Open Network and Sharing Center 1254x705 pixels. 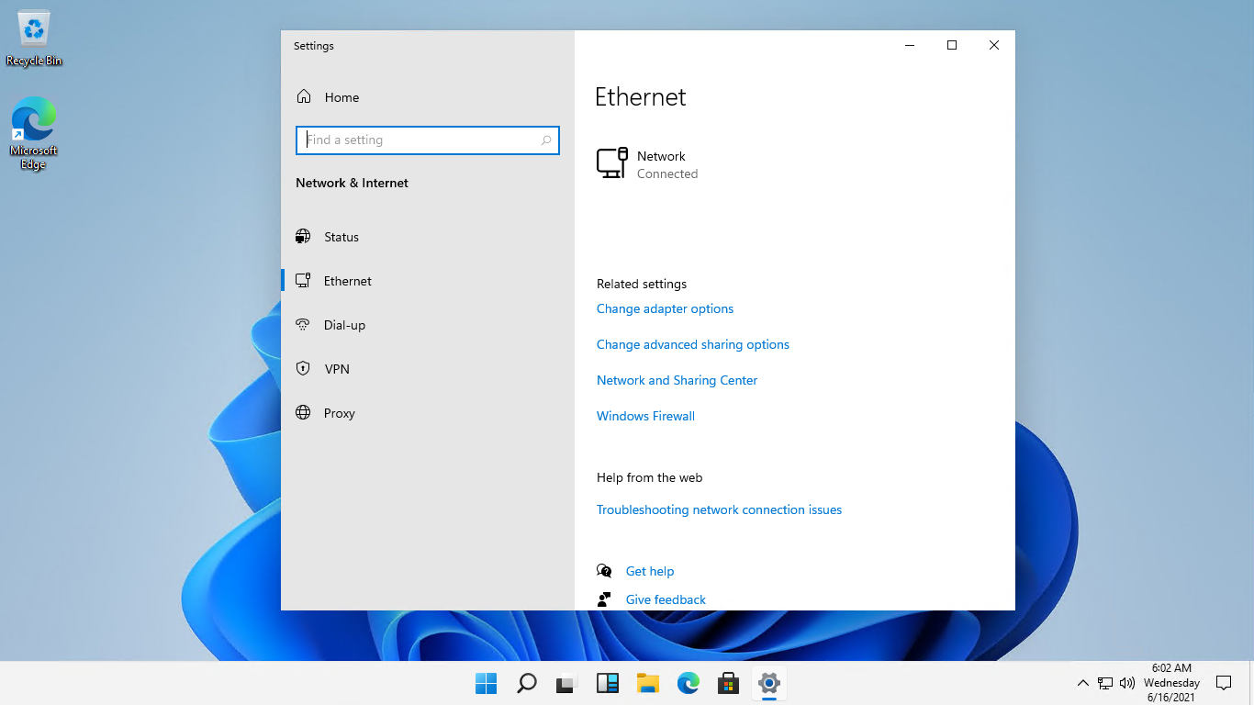(677, 381)
